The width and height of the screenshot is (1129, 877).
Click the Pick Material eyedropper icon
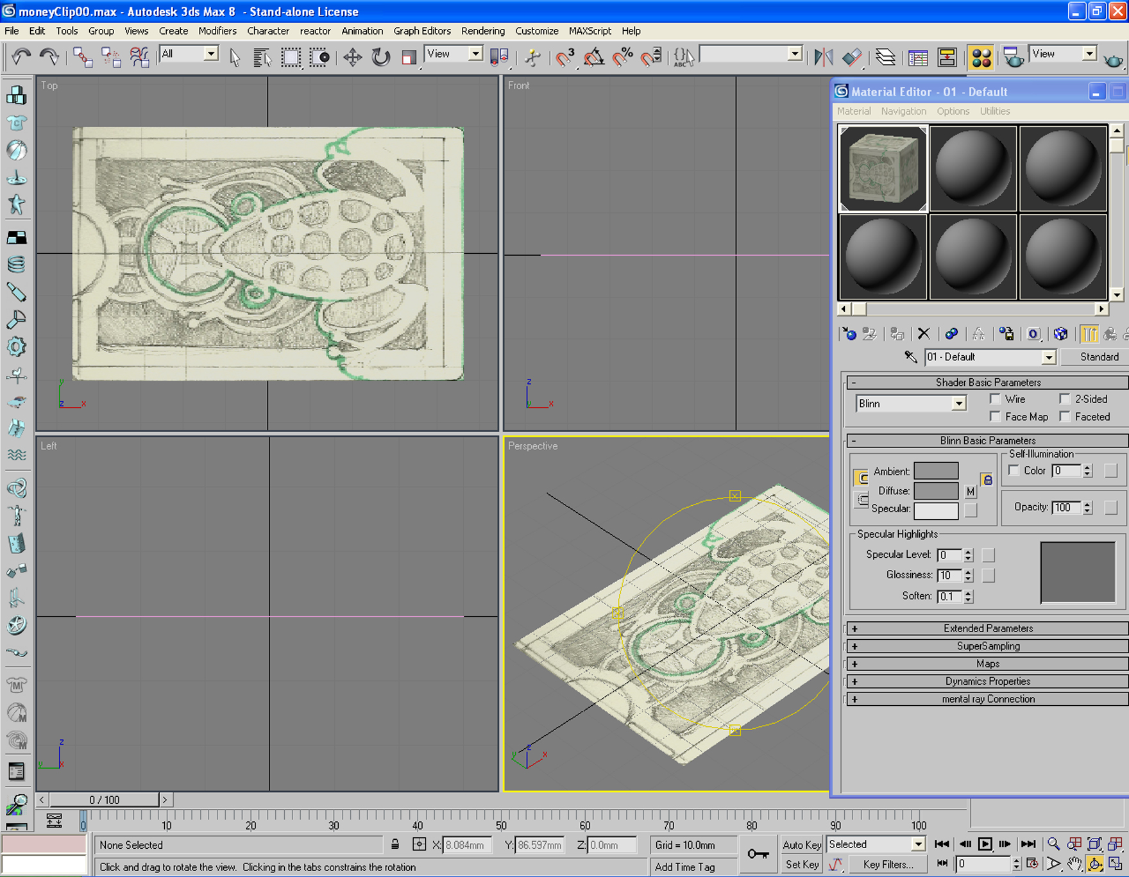910,357
